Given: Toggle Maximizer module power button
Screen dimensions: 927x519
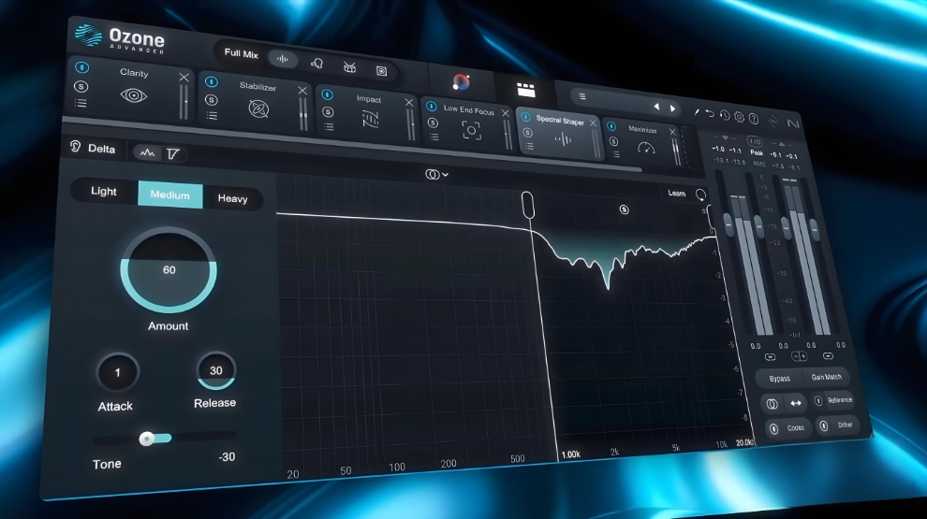Looking at the screenshot, I should point(611,127).
